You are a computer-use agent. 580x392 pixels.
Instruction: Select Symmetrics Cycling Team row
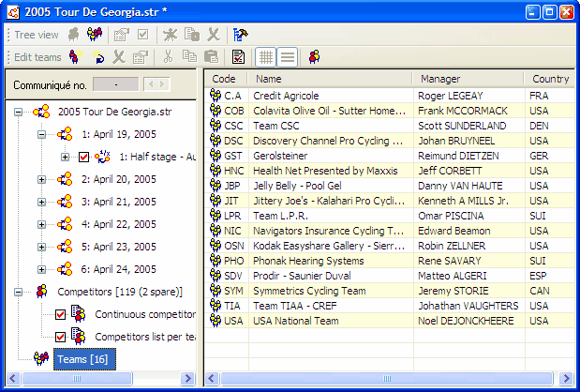tap(390, 291)
